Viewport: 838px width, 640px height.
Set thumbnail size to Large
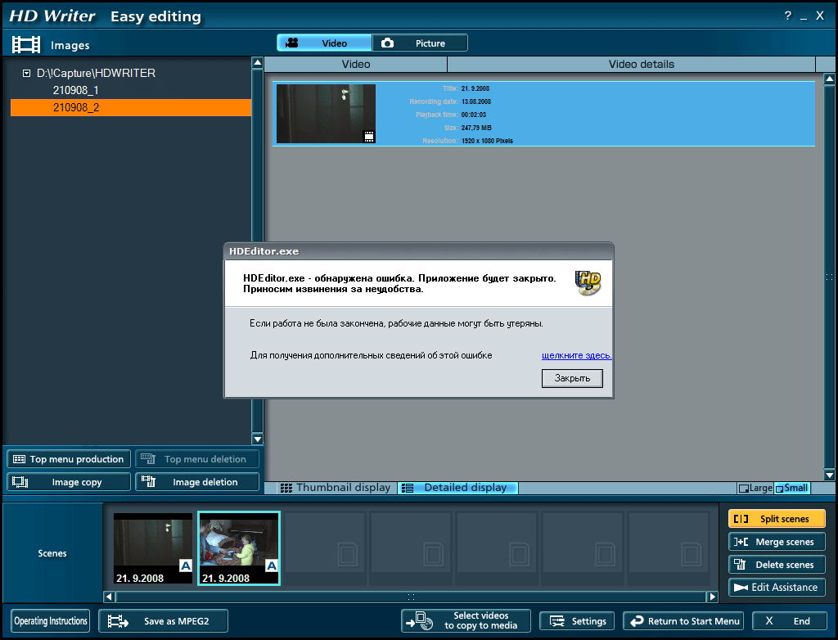click(755, 488)
